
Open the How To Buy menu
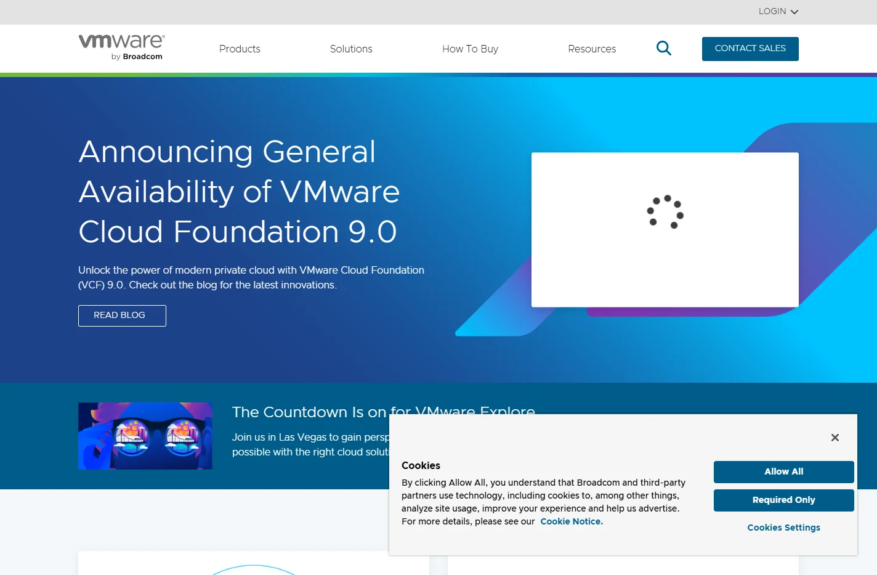point(470,49)
